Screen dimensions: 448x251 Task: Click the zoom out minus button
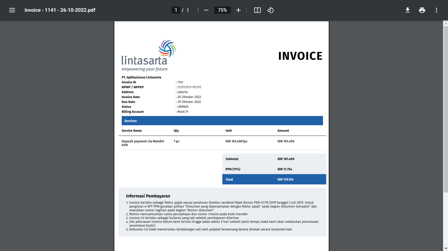[x=206, y=10]
